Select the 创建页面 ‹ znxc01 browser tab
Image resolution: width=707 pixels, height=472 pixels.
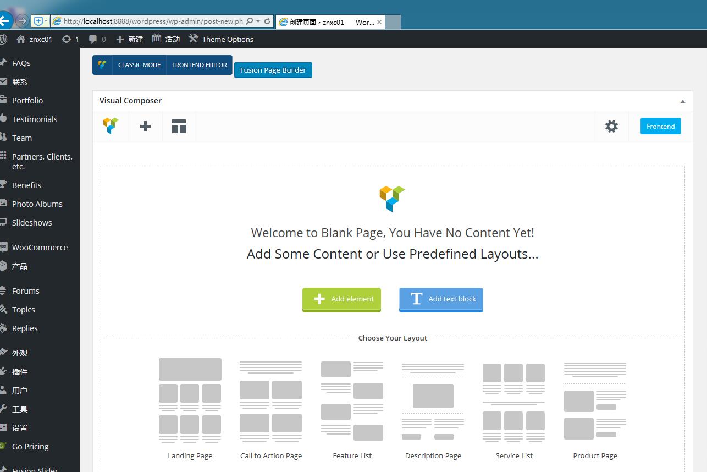pos(330,22)
